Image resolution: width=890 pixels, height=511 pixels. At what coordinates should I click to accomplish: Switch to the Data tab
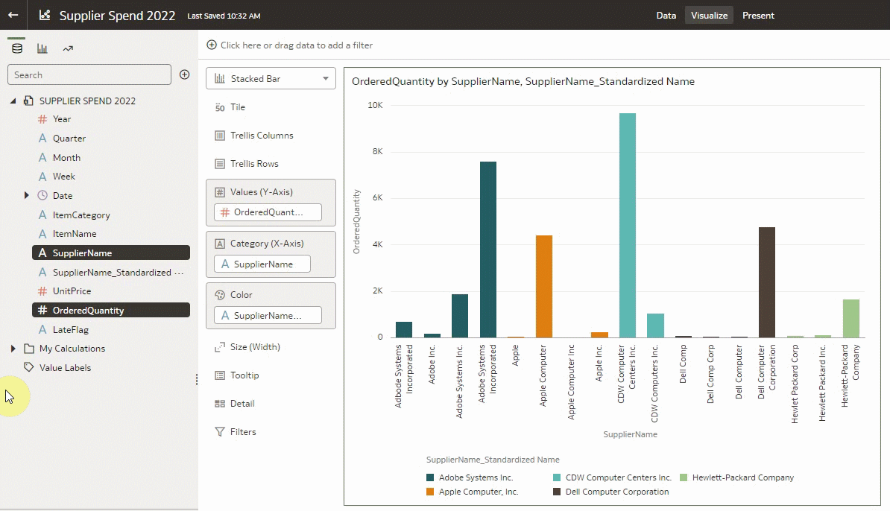666,15
